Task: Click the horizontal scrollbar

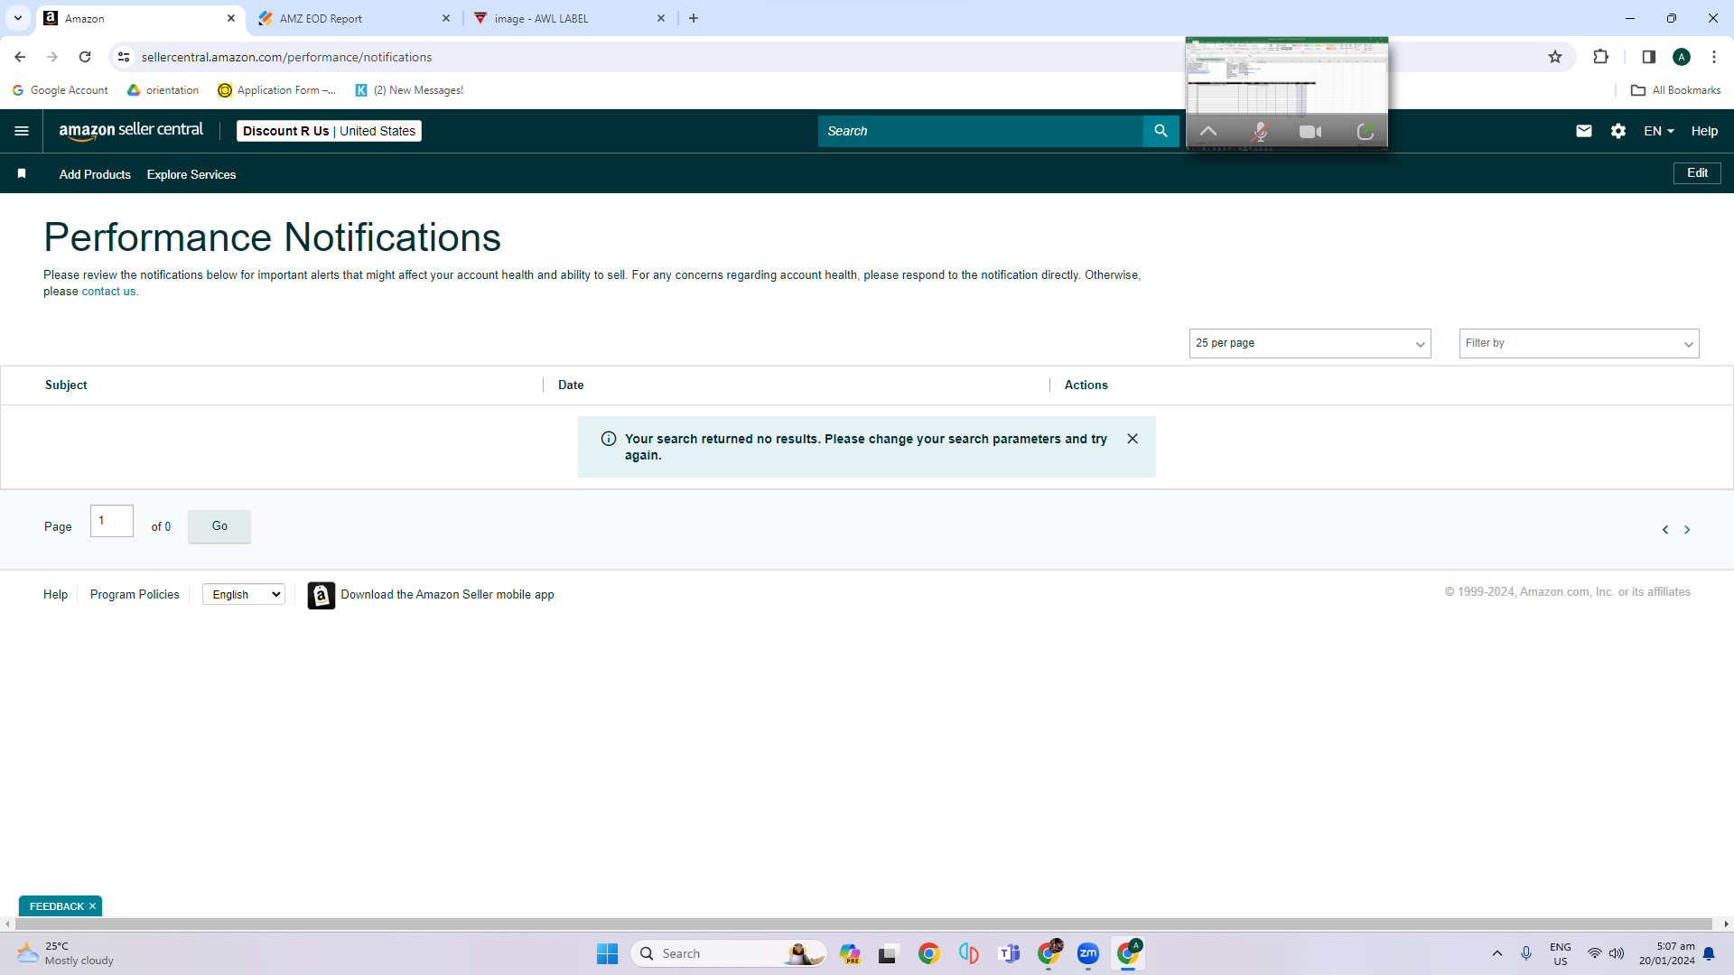Action: point(864,924)
